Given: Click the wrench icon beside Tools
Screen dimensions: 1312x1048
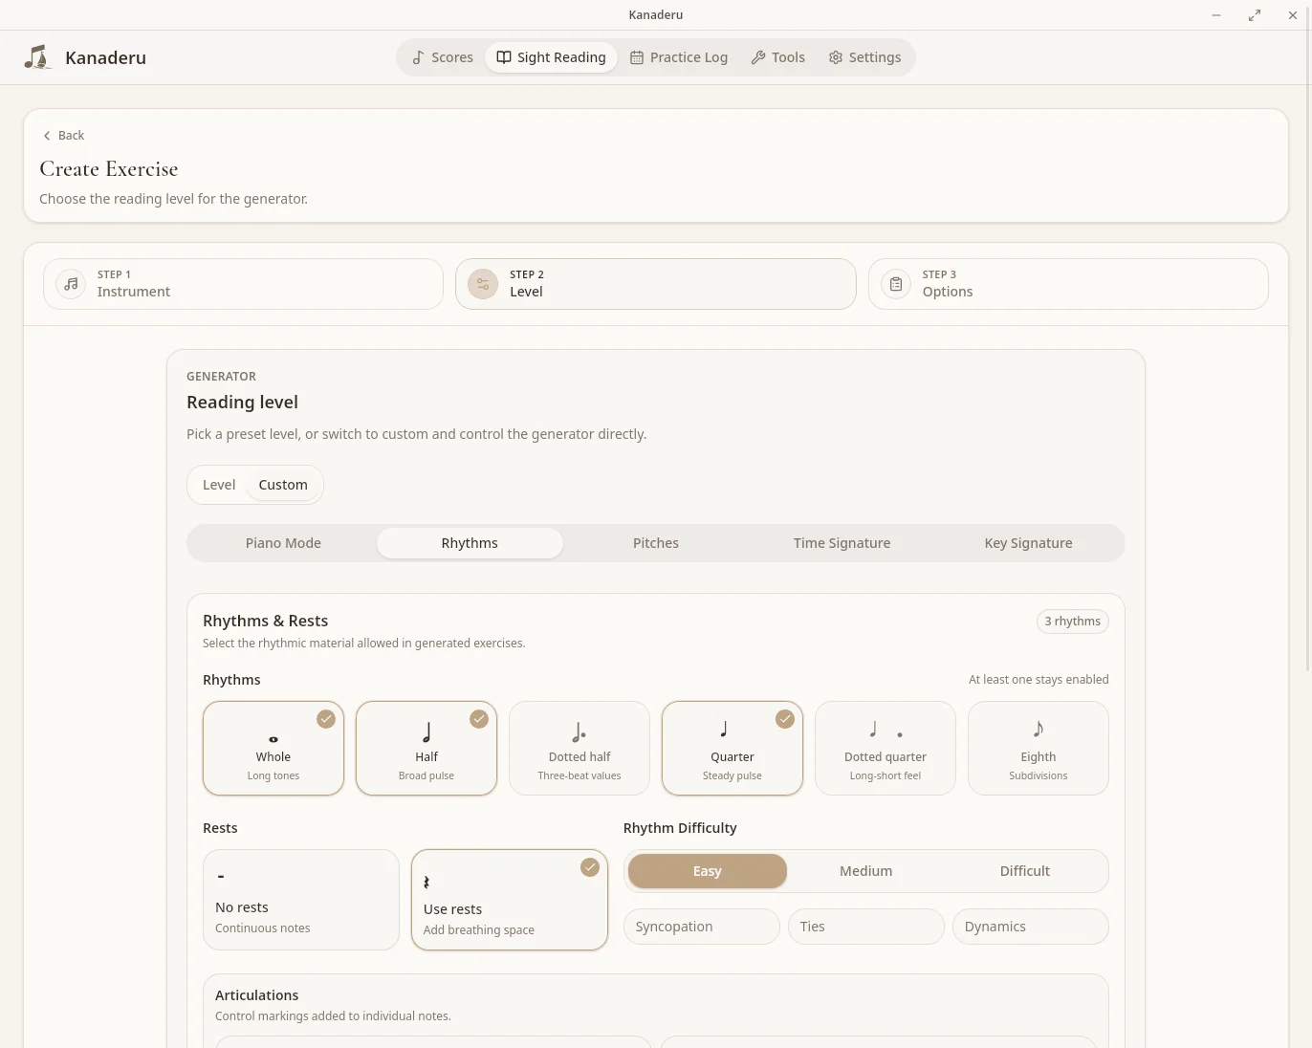Looking at the screenshot, I should (758, 57).
